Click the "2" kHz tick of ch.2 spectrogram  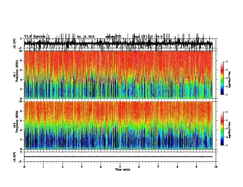pos(21,140)
